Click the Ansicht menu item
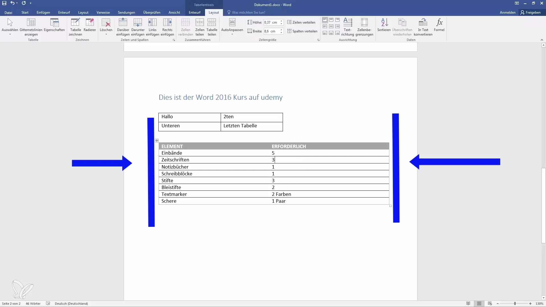This screenshot has height=307, width=546. tap(174, 13)
